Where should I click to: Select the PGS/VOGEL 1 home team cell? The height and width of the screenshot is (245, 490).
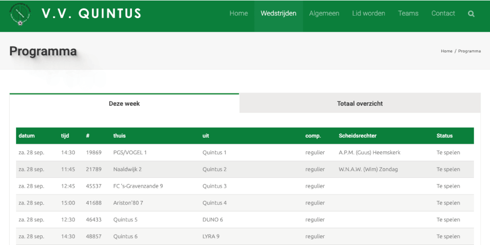[x=130, y=152]
